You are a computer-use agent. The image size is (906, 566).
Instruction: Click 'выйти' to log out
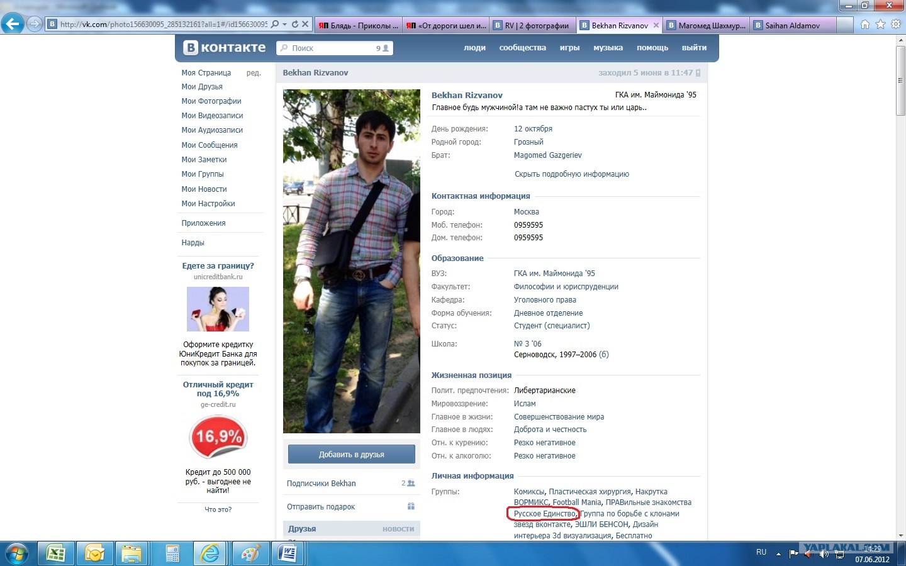(x=694, y=48)
